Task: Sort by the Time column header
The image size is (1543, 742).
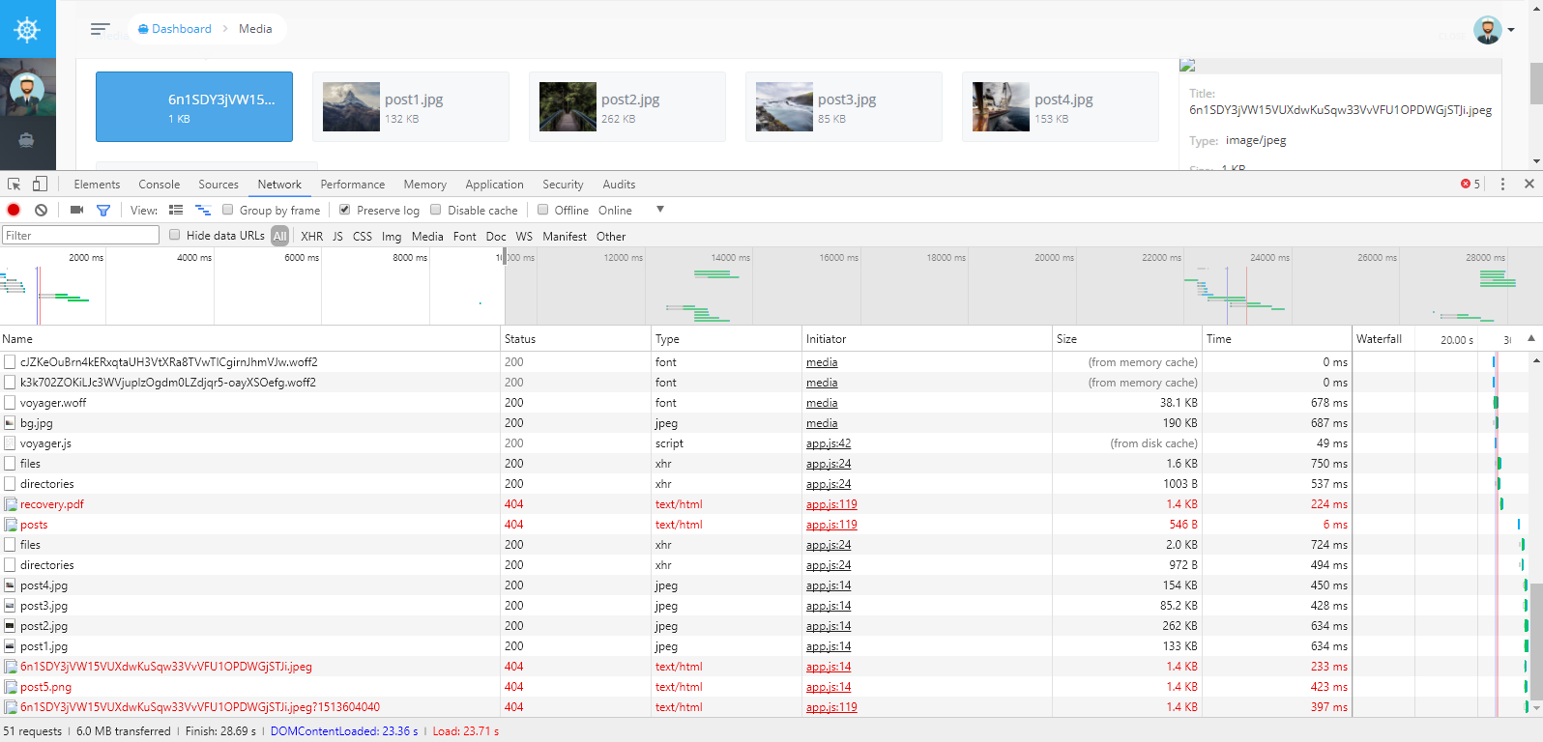Action: pos(1277,339)
